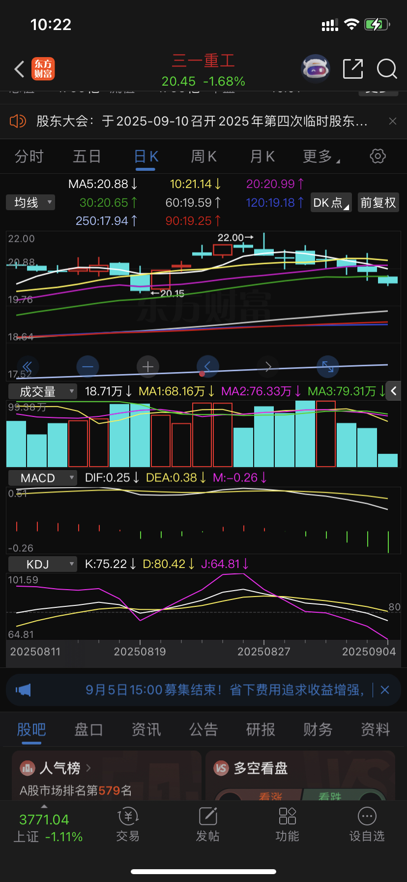Vote 看跌 bearish
This screenshot has height=882, width=407.
(329, 796)
